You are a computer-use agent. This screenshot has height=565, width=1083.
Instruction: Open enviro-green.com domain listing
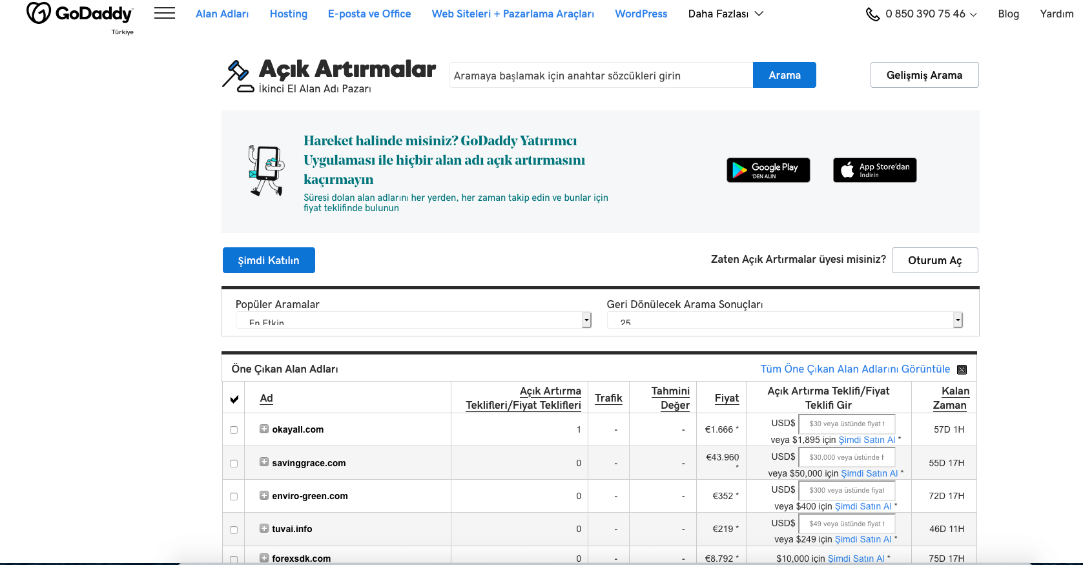[310, 496]
